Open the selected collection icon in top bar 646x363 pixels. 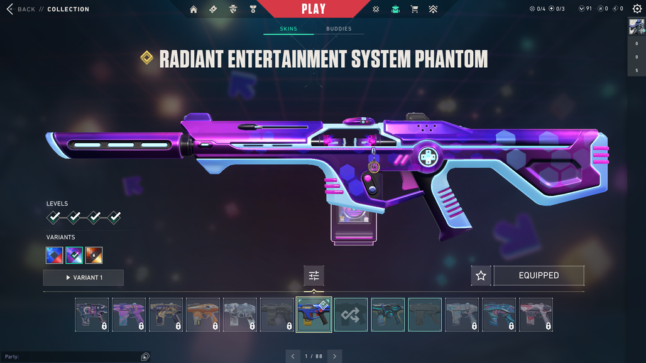pos(395,9)
